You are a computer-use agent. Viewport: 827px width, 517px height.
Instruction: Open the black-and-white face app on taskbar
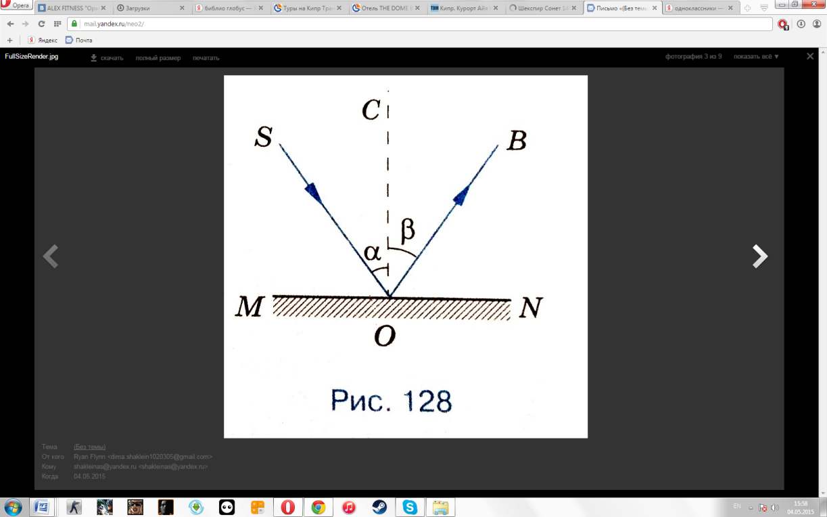(x=227, y=507)
